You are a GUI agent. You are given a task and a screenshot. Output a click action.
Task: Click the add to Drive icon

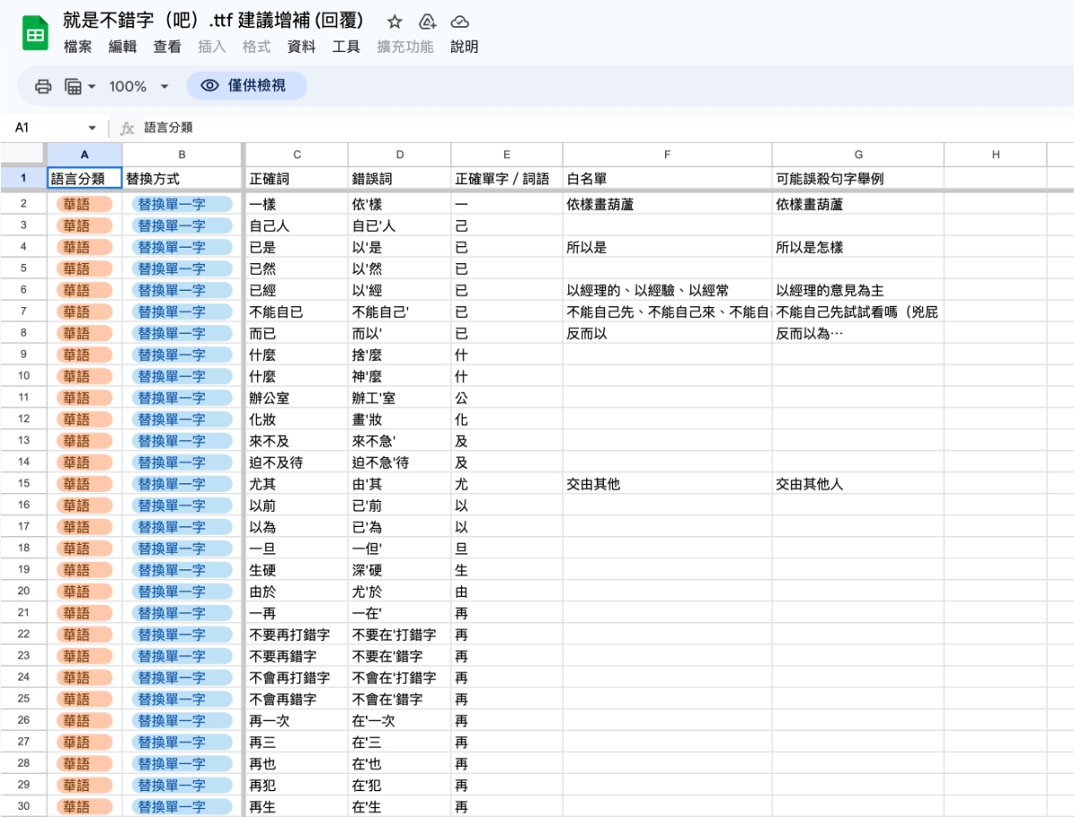tap(427, 22)
